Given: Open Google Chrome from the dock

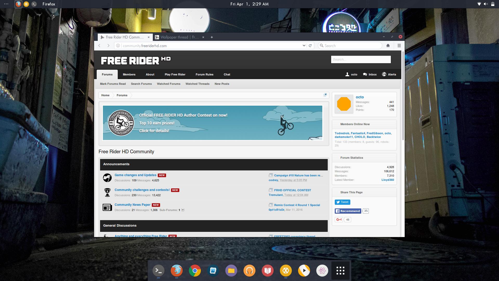Looking at the screenshot, I should (x=195, y=271).
